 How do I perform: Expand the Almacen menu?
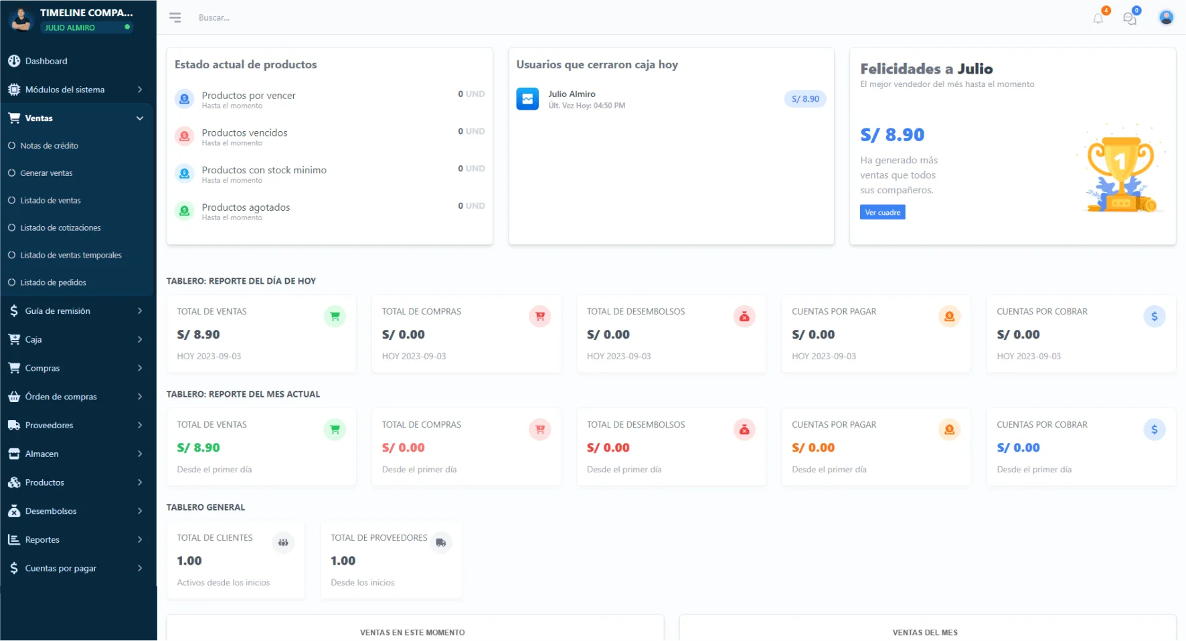pyautogui.click(x=78, y=454)
